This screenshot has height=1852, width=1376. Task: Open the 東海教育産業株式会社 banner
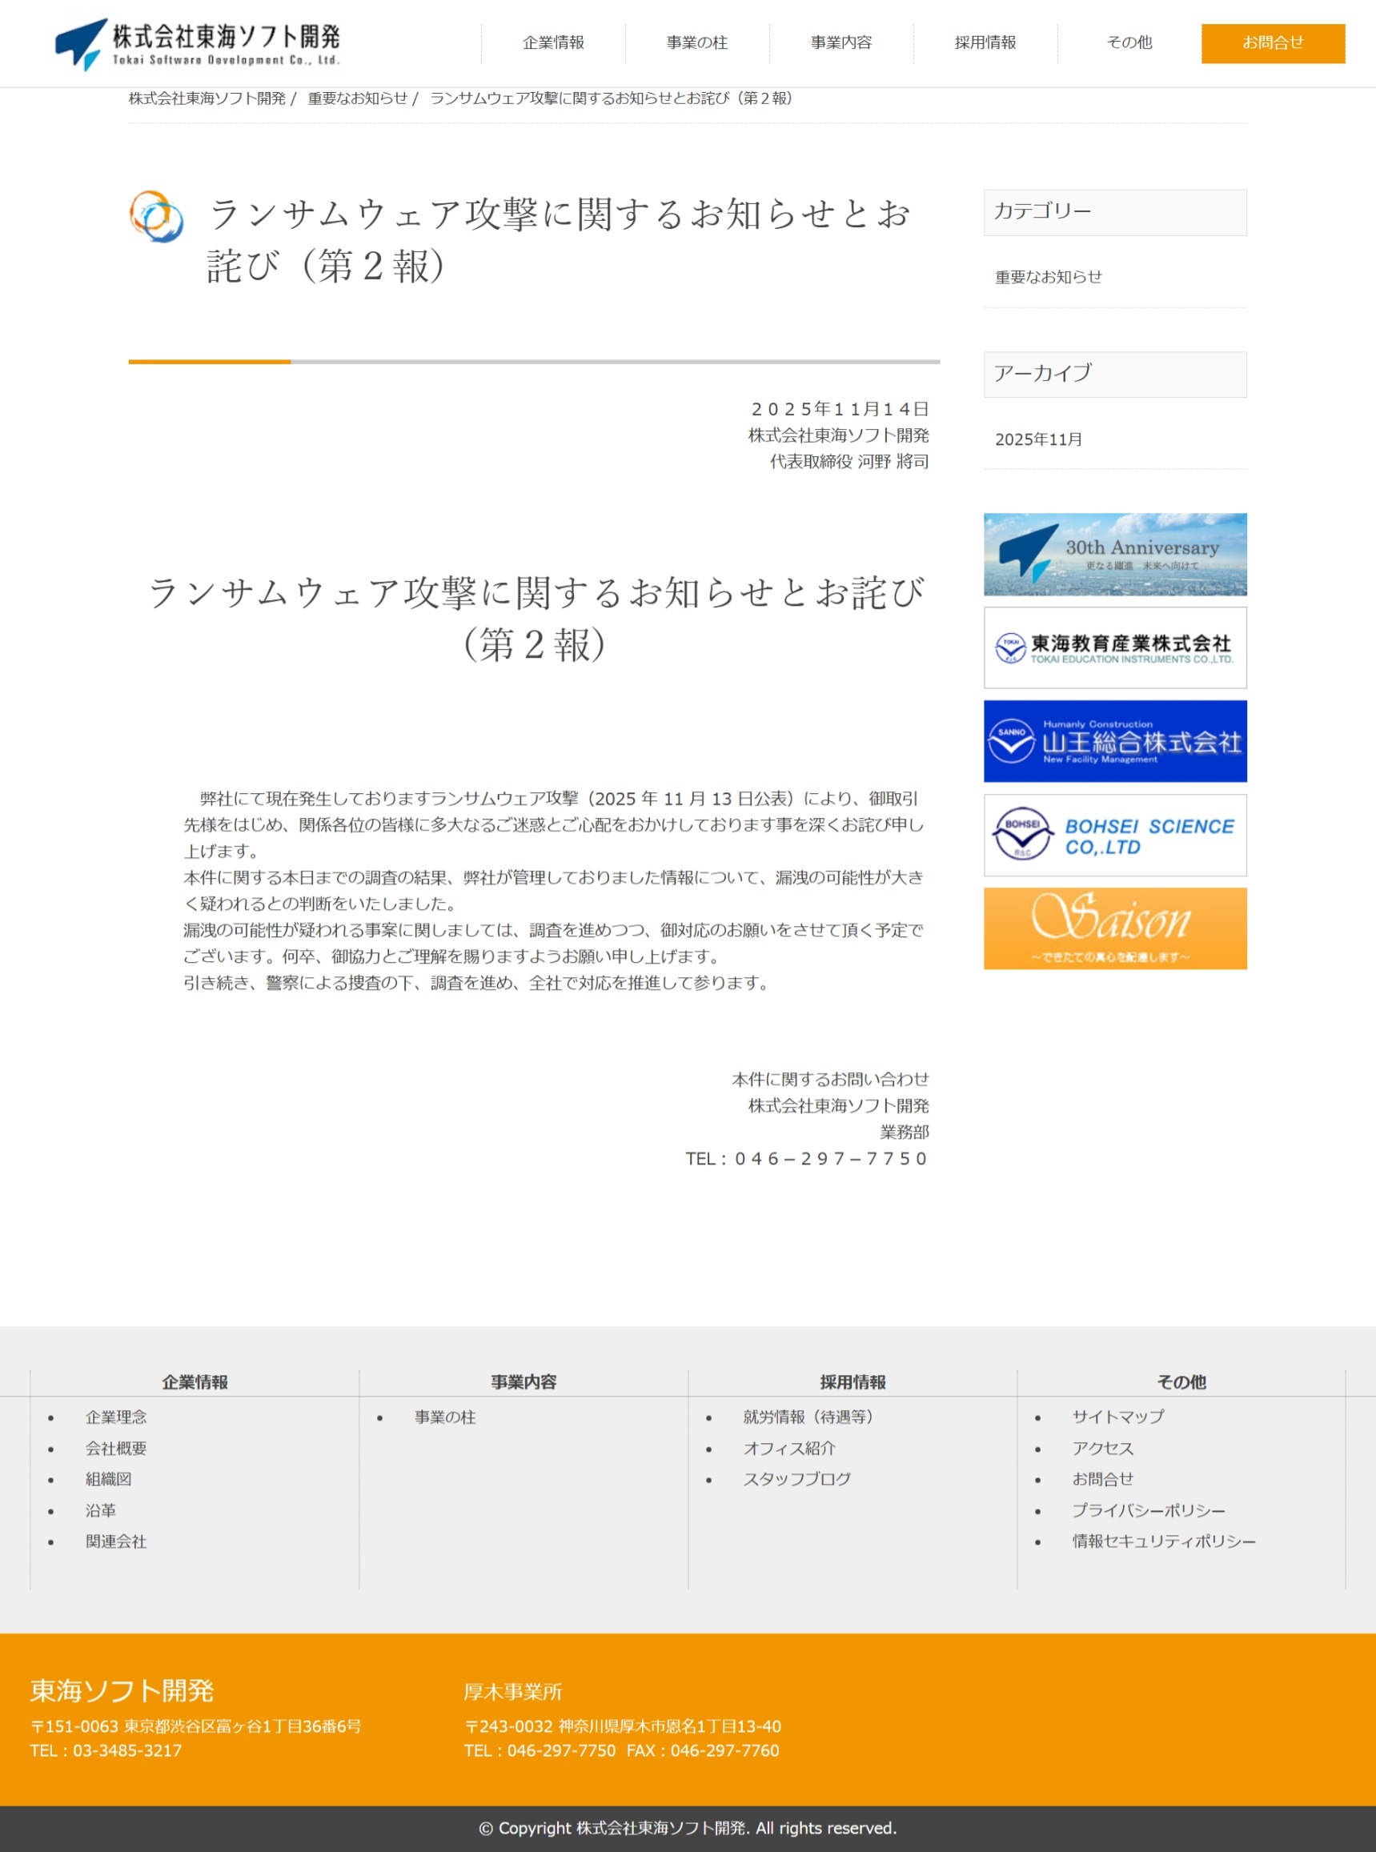click(1114, 647)
